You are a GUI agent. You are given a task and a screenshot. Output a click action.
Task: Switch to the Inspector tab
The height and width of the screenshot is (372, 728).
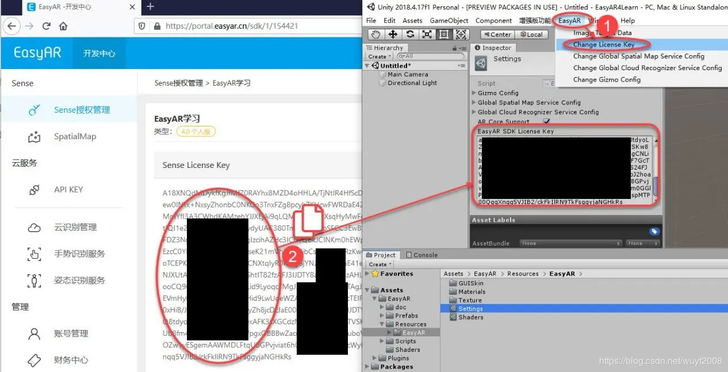[x=493, y=48]
